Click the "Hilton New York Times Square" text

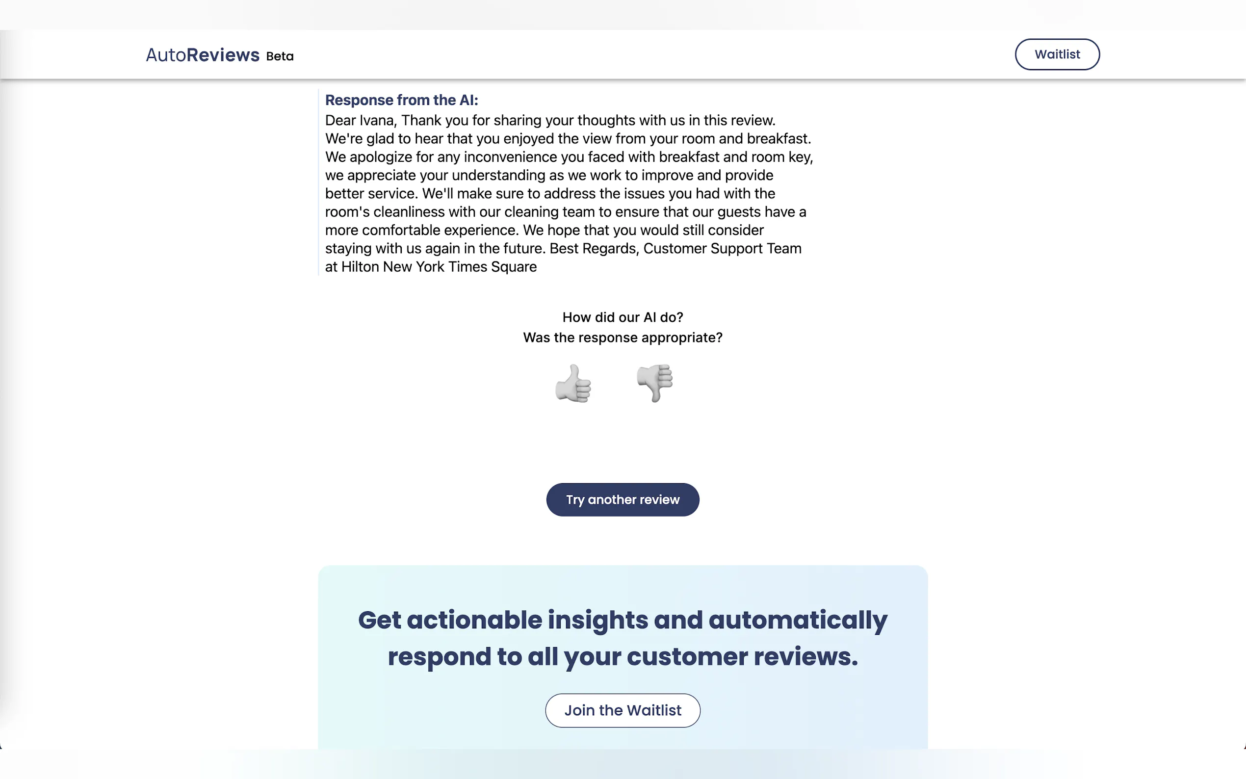click(x=439, y=267)
